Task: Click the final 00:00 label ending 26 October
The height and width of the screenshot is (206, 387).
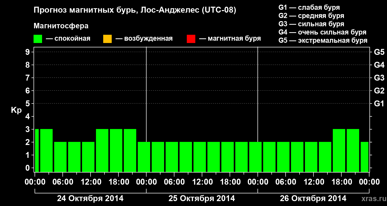Action: (x=369, y=182)
